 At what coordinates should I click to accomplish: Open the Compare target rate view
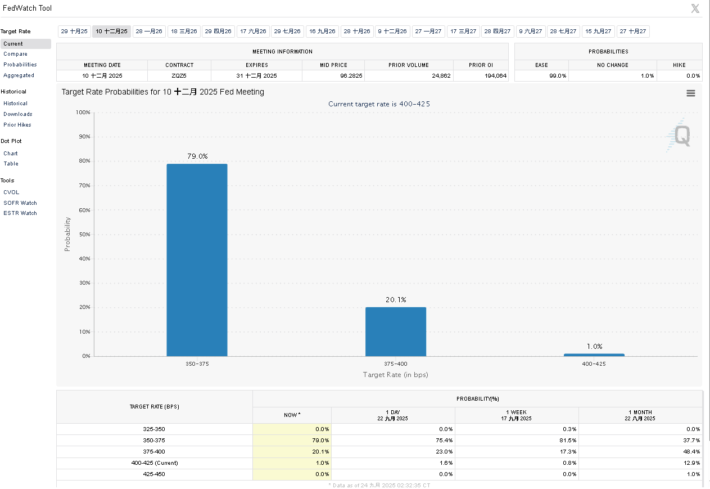(x=15, y=54)
